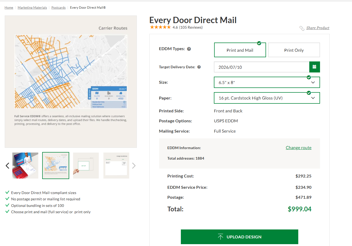Select the Hayes postcards product thumbnail
This screenshot has height=246, width=352.
[25, 166]
